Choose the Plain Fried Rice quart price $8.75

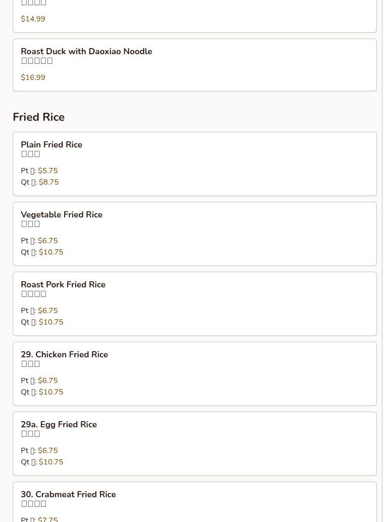49,182
